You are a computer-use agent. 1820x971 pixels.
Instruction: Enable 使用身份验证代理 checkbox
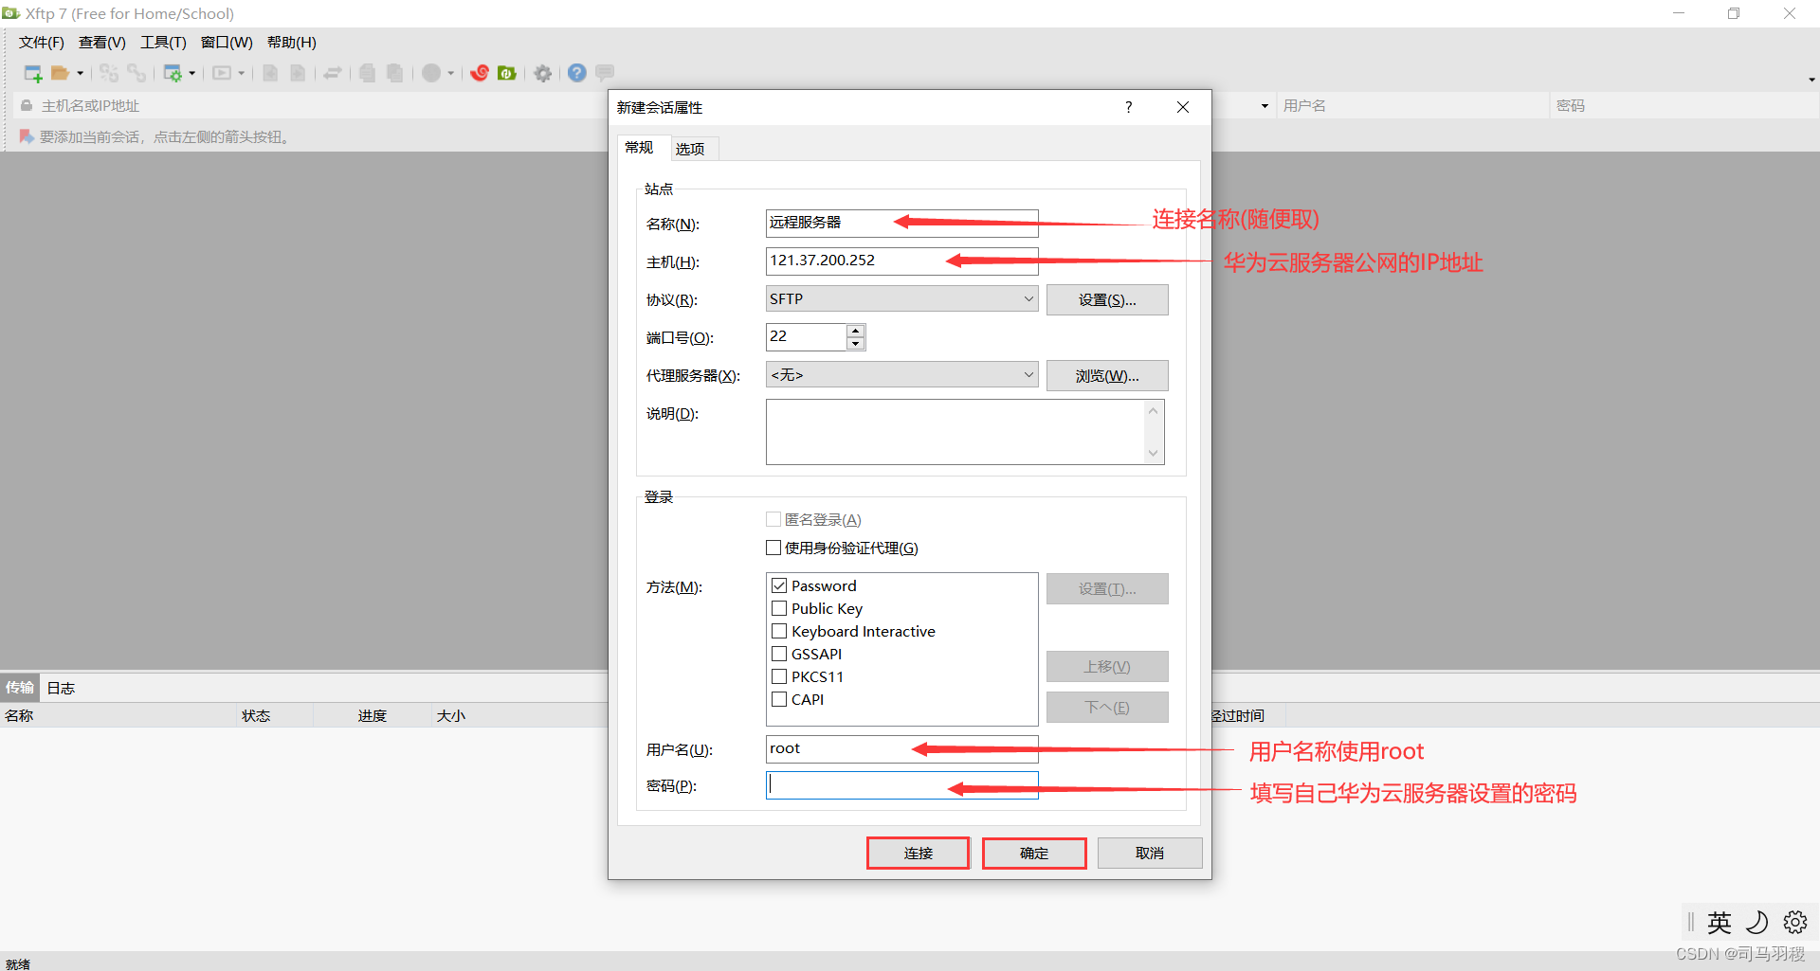click(x=773, y=548)
